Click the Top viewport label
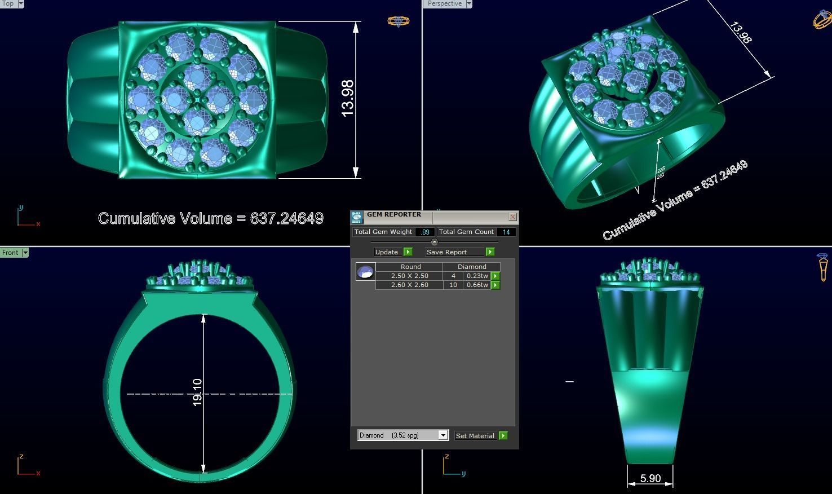The image size is (832, 494). [x=8, y=3]
